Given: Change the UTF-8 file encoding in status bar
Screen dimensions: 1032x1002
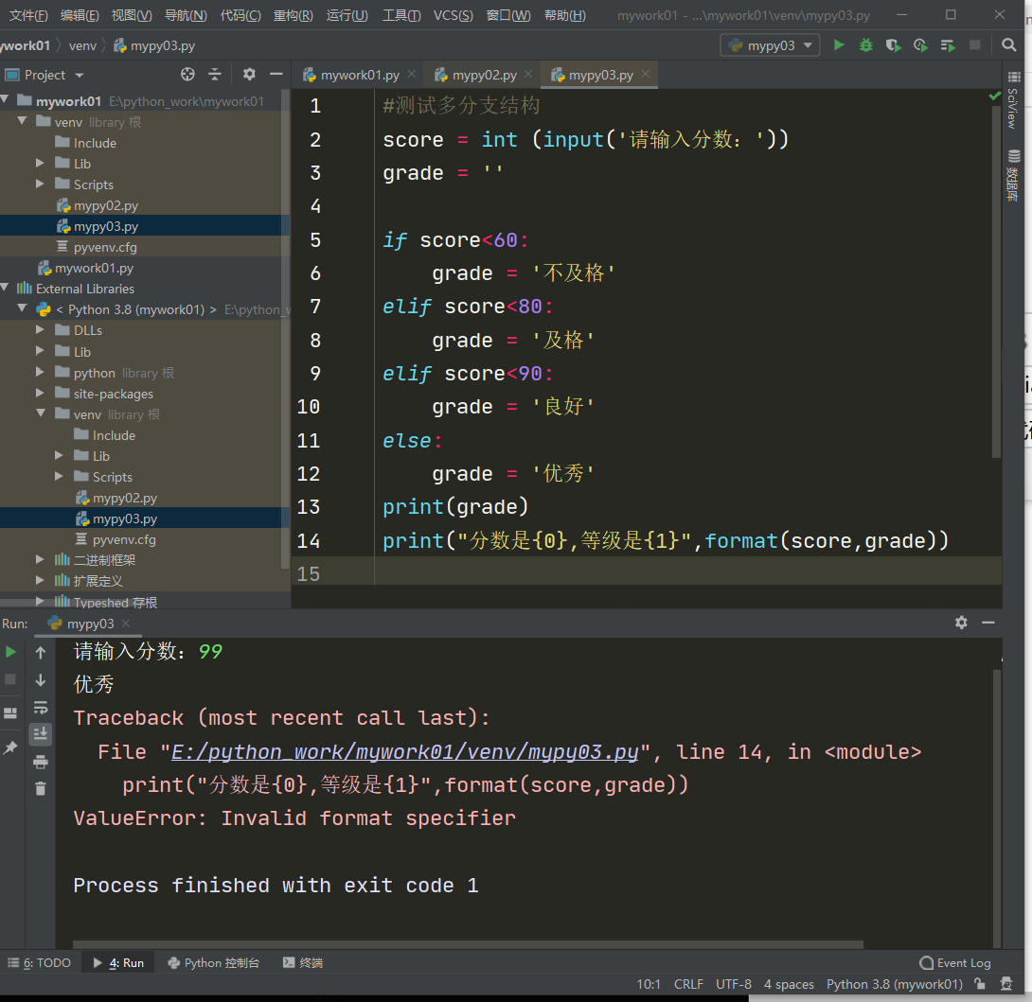Looking at the screenshot, I should (733, 984).
